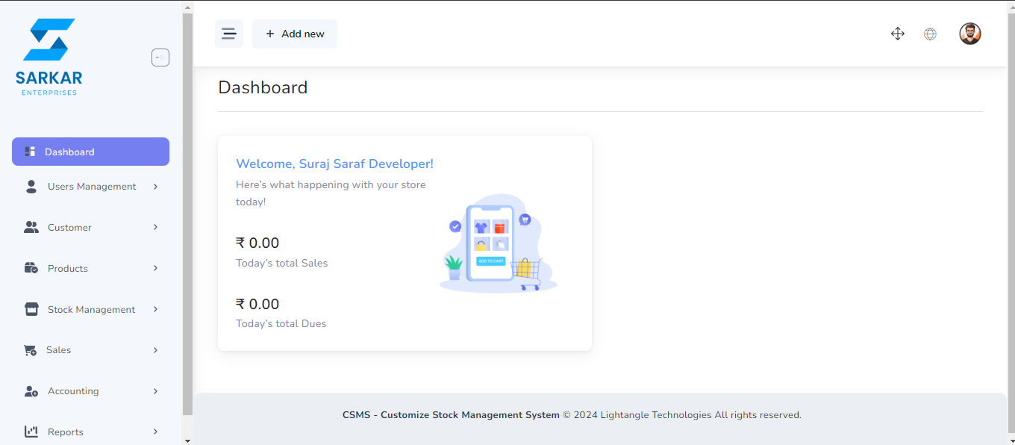
Task: Select Dashboard in the sidebar
Action: (x=90, y=152)
